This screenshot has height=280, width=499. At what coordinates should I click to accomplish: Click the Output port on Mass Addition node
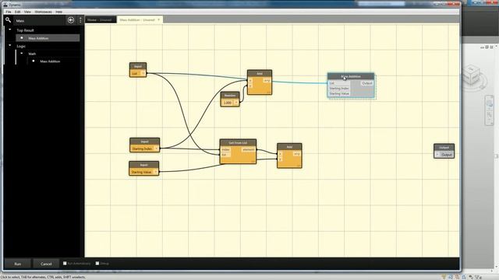coord(367,83)
